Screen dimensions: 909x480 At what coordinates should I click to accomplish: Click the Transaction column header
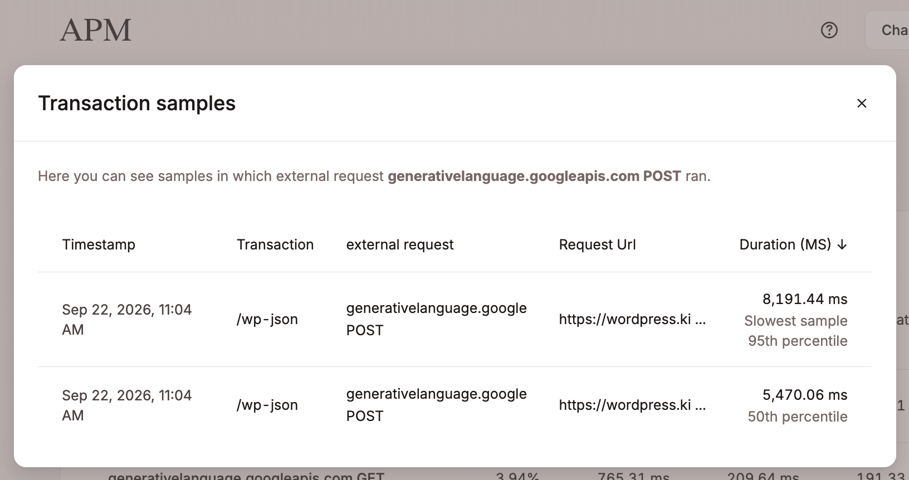275,244
